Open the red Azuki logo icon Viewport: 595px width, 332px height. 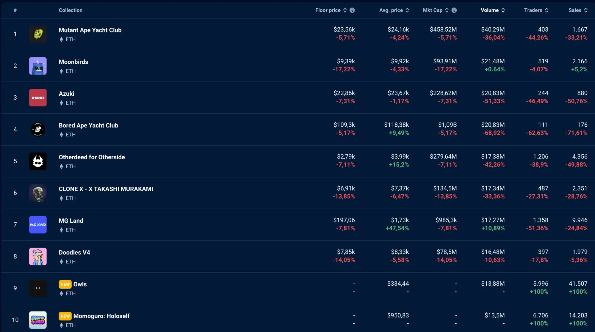coord(38,98)
